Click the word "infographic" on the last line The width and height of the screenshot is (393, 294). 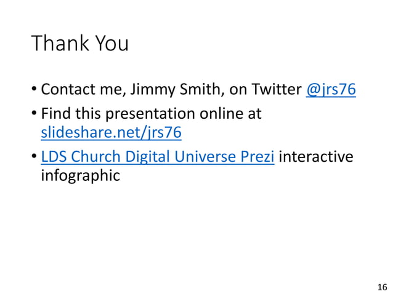pos(80,176)
